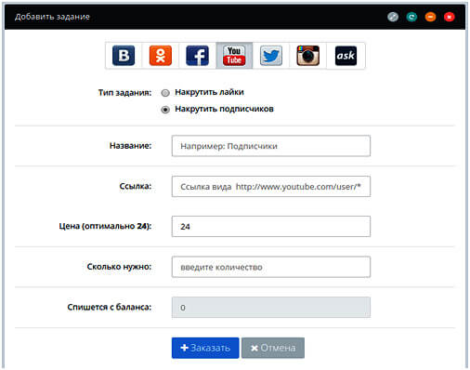Select the 'Накрутить подписчиков' radio option
Image resolution: width=470 pixels, height=370 pixels.
coord(165,110)
